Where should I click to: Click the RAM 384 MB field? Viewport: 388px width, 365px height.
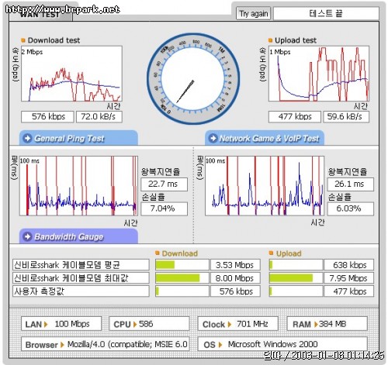327,324
